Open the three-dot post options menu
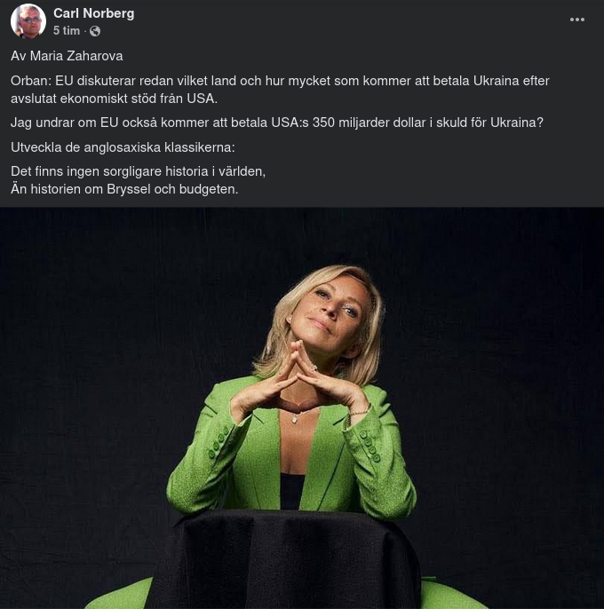The height and width of the screenshot is (609, 604). (x=577, y=20)
